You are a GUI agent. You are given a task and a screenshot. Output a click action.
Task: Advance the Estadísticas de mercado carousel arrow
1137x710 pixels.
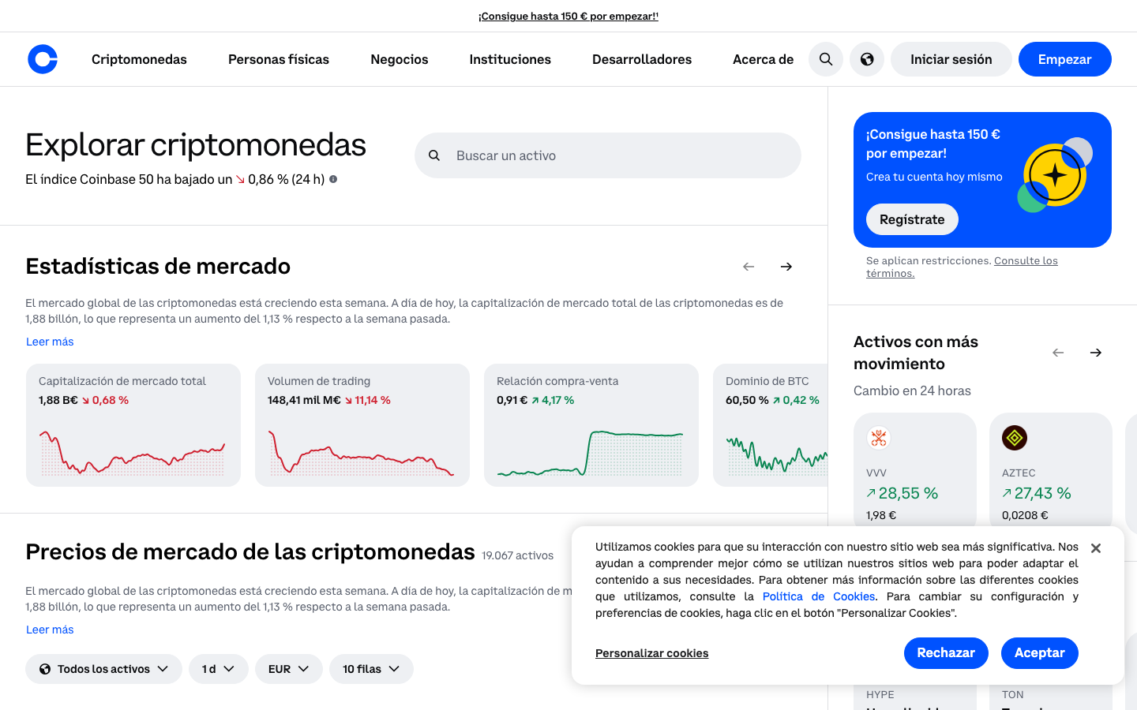786,267
